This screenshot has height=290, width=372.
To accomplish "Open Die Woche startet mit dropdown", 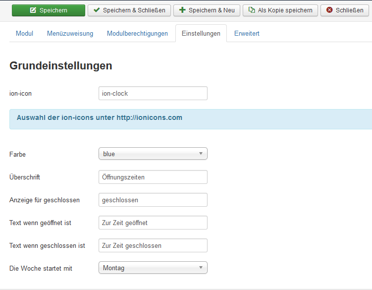I will click(x=153, y=268).
